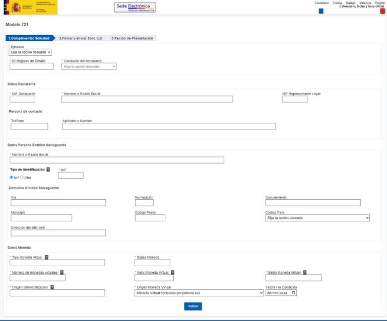Switch language to English
This screenshot has width=387, height=321.
tap(380, 3)
